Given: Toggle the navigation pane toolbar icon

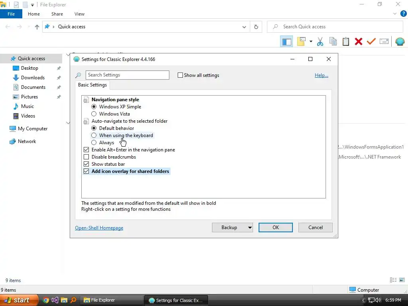Looking at the screenshot, I should pyautogui.click(x=286, y=41).
